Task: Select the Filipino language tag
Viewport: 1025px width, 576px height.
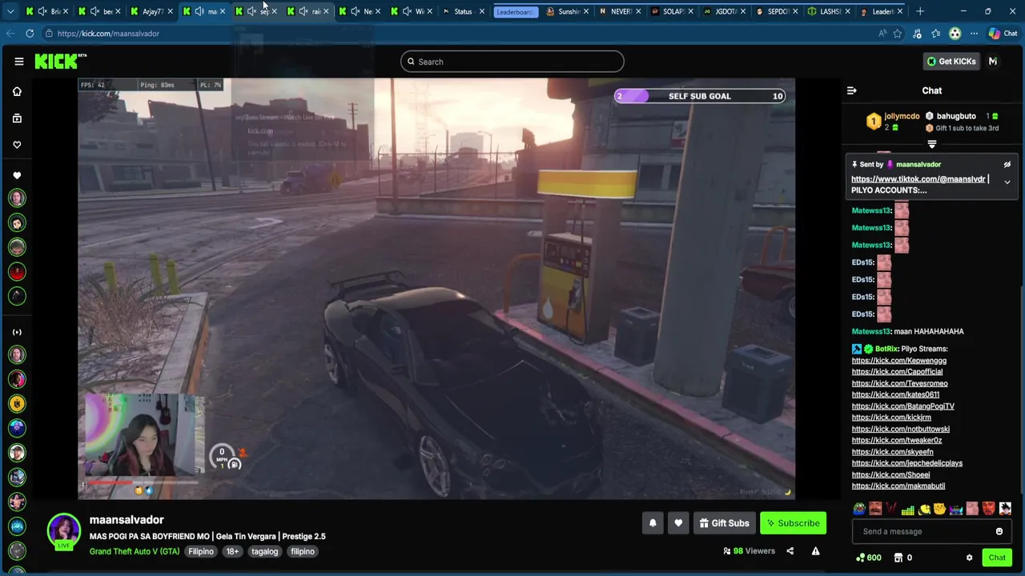Action: (201, 551)
